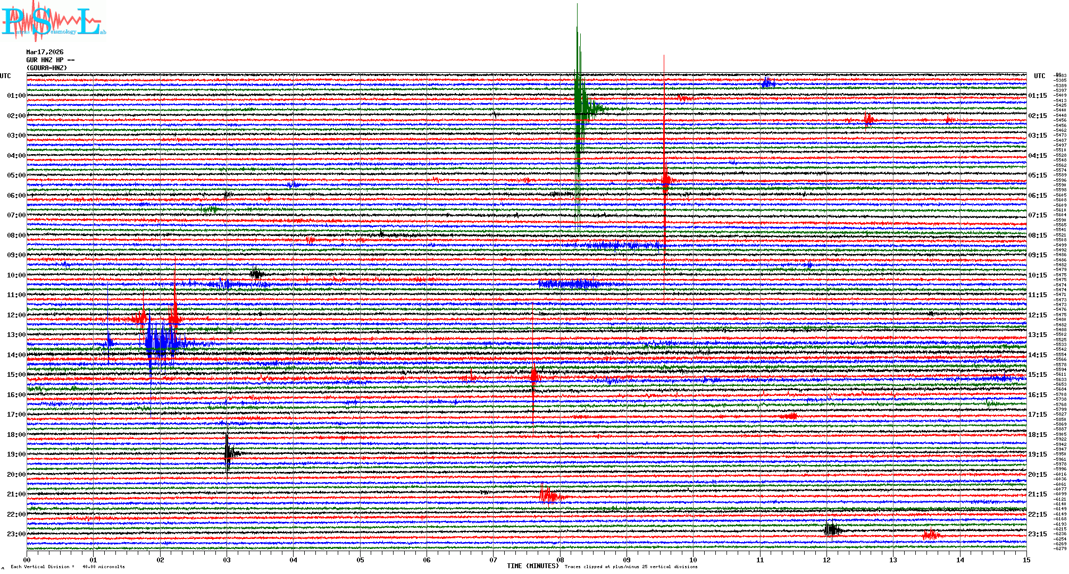Click the black event on the 23:00 trace
This screenshot has width=1069, height=574.
831,529
